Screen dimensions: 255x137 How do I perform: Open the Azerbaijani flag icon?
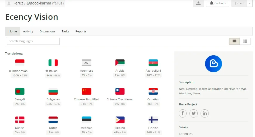tap(153, 63)
